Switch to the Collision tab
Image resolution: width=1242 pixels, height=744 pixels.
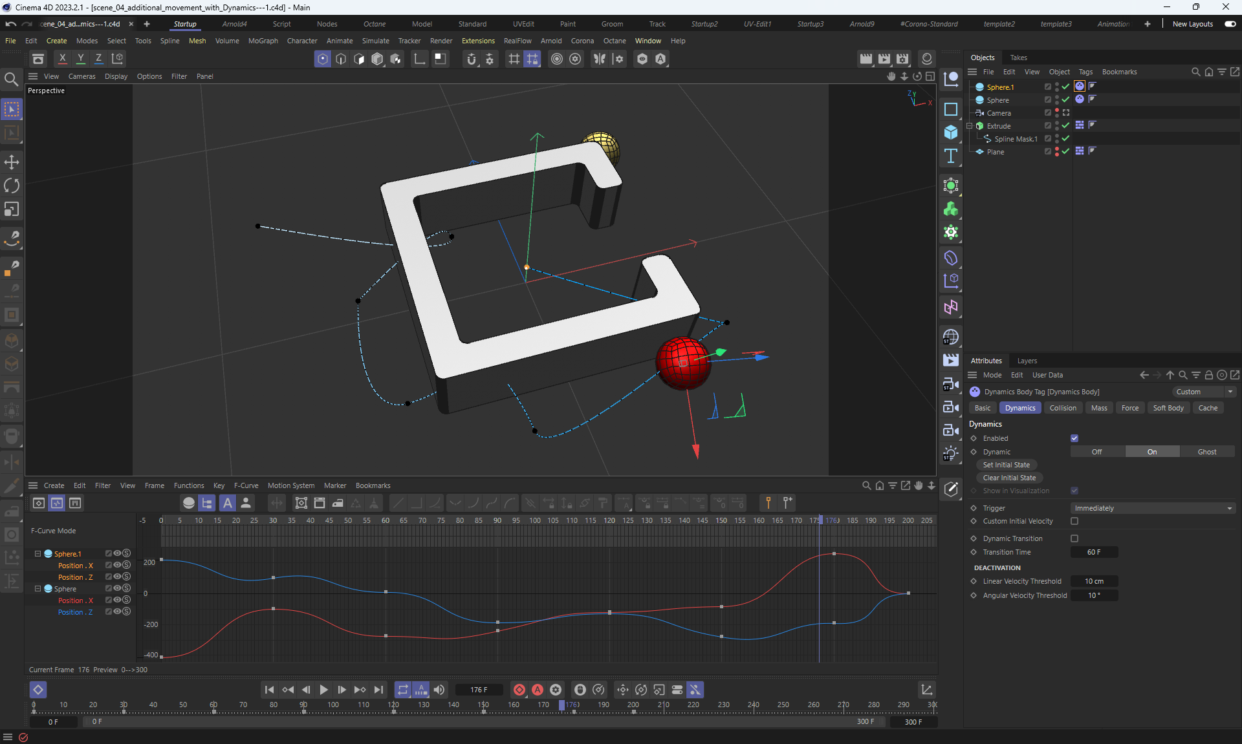(1062, 408)
